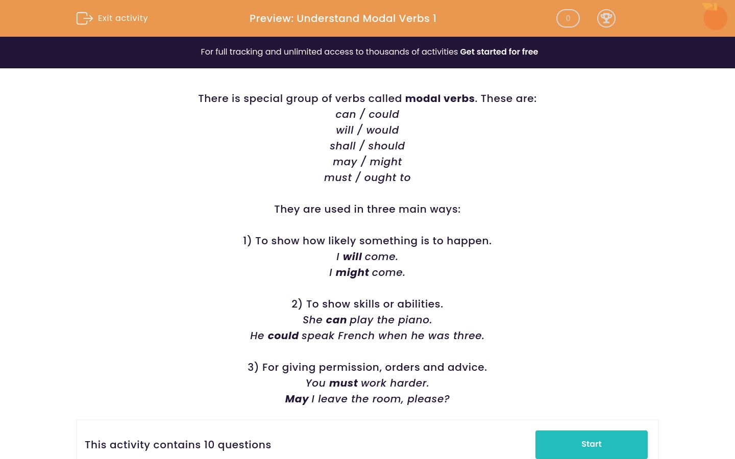Click the must / ought to line
The image size is (735, 459).
coord(367,177)
